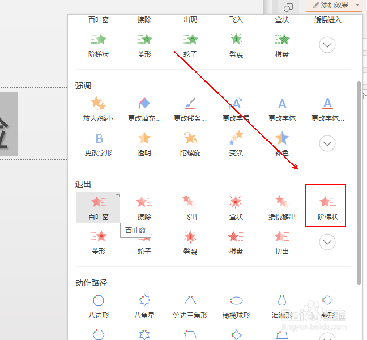Viewport: 367px width, 340px height.
Task: Choose 陀螺旋 spin emphasis effect
Action: 190,144
